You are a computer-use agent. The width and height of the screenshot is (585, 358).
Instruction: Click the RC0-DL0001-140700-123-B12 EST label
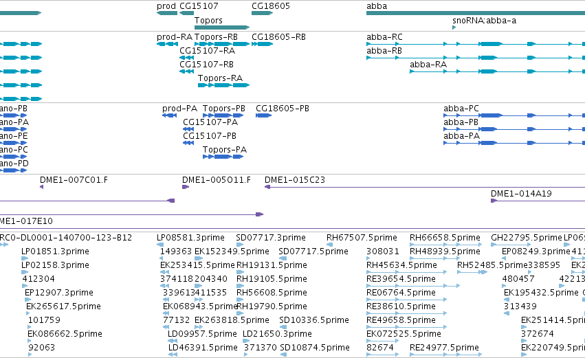coord(66,238)
